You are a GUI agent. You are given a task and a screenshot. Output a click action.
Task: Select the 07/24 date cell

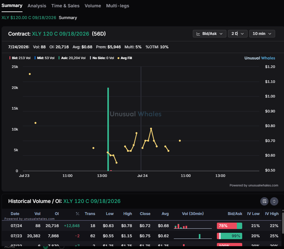click(x=16, y=226)
